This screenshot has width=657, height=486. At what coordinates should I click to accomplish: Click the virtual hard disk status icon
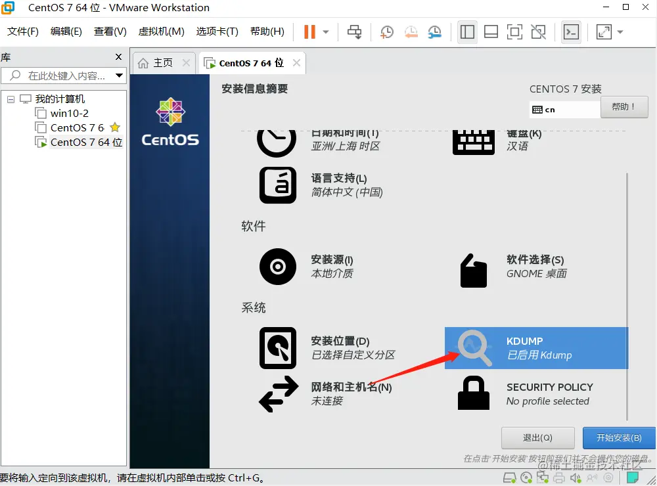[510, 478]
